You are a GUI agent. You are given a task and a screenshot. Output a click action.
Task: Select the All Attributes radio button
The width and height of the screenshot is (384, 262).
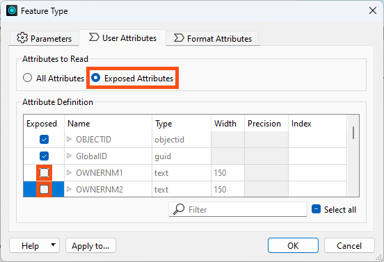[27, 78]
